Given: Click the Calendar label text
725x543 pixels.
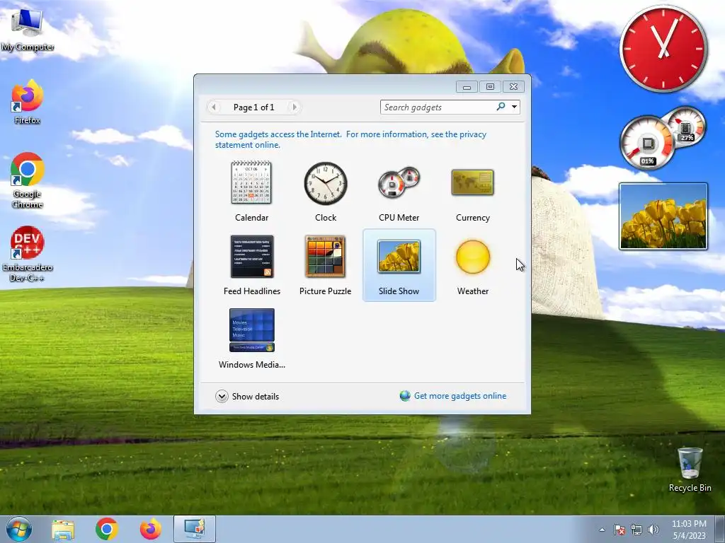Looking at the screenshot, I should 251,218.
